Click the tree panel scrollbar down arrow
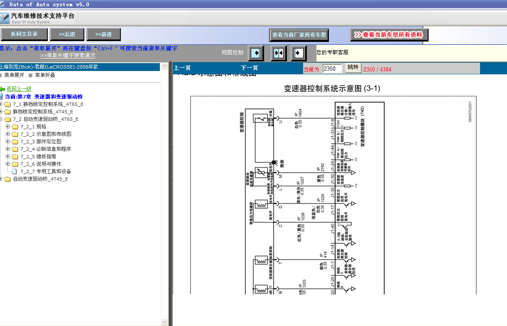This screenshot has height=326, width=507. click(x=164, y=322)
